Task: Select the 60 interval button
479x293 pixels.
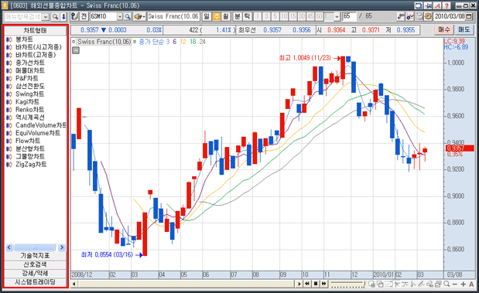Action: 320,16
